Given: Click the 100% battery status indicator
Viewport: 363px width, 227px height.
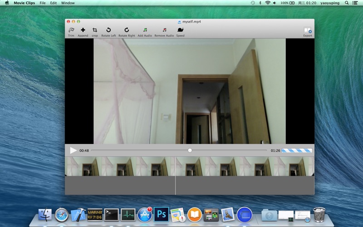Looking at the screenshot, I should coord(288,3).
